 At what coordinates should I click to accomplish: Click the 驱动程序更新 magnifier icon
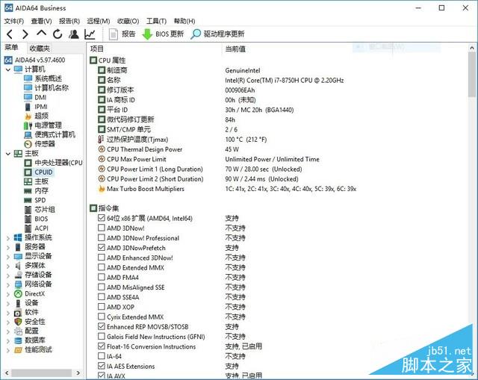pyautogui.click(x=196, y=34)
